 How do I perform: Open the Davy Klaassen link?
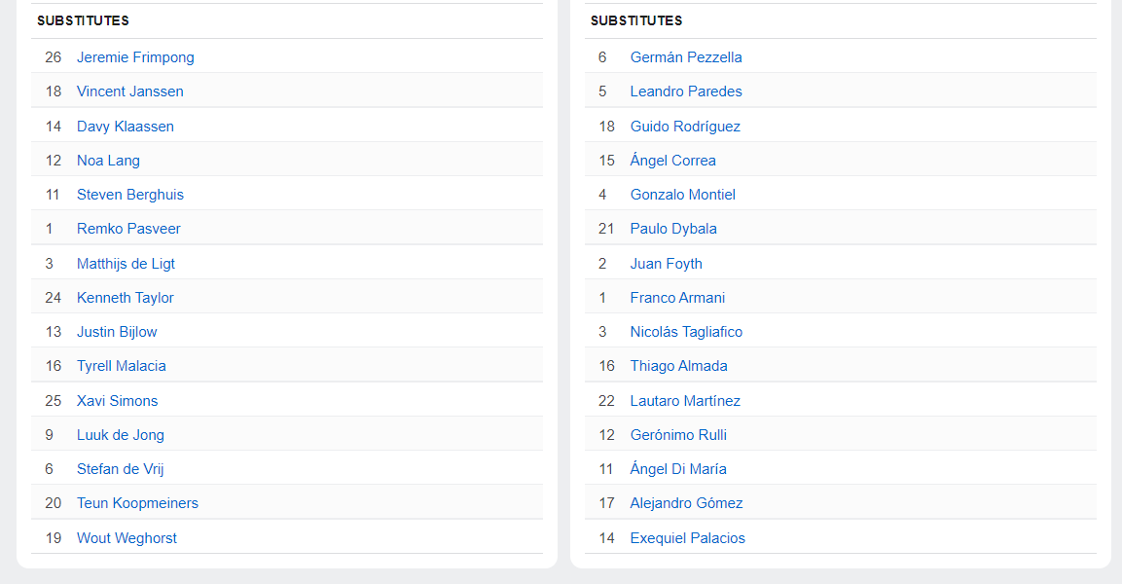[x=126, y=127]
